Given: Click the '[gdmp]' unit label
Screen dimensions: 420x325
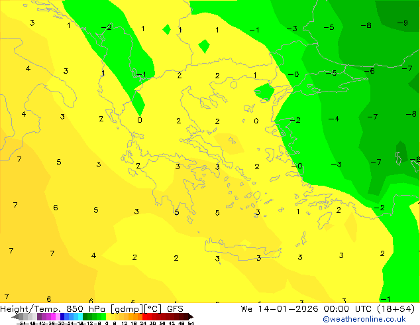Looking at the screenshot, I should point(126,309).
